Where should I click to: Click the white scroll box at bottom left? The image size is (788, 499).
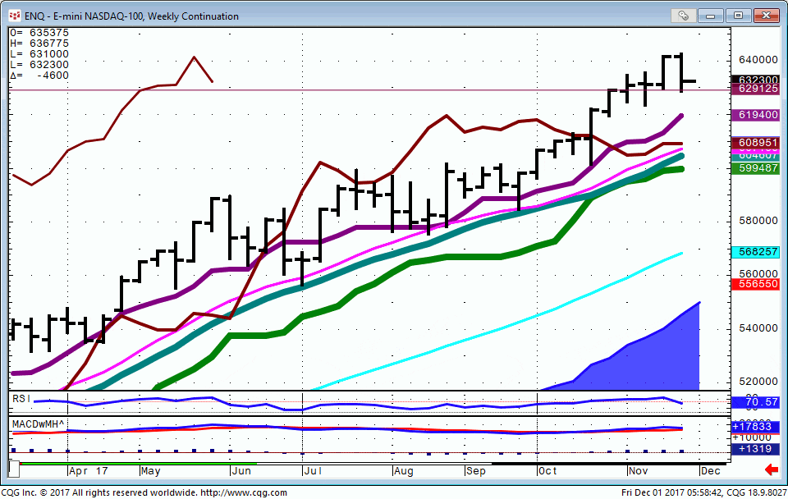pyautogui.click(x=14, y=469)
